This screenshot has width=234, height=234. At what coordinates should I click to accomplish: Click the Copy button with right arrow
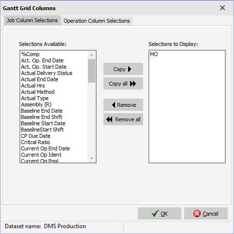(x=123, y=69)
